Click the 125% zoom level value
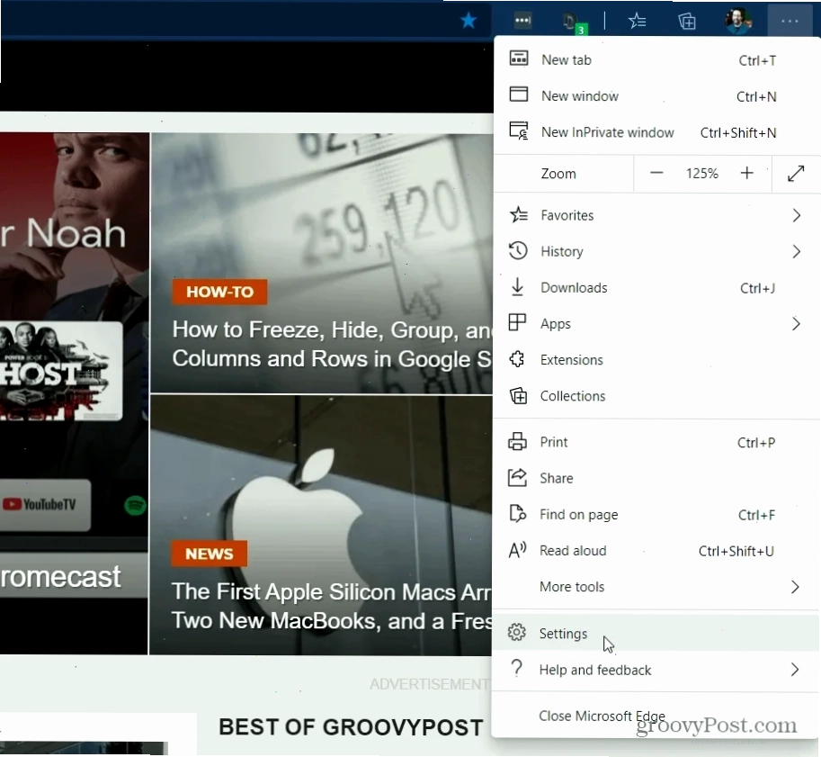The height and width of the screenshot is (757, 821). (702, 174)
